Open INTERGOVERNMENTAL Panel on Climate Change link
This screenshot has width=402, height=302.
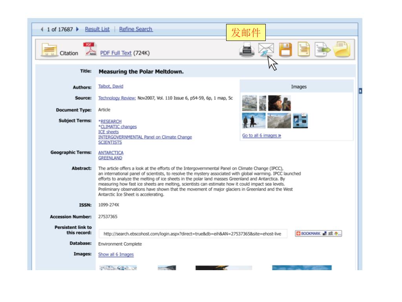coord(145,137)
